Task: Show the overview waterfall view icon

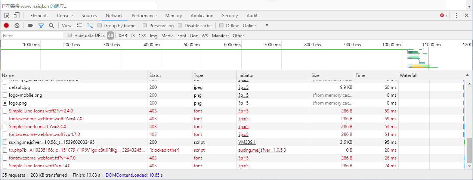Action: click(x=90, y=26)
